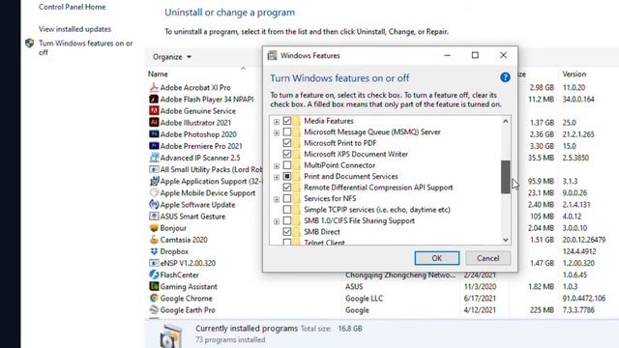Sort programs by the Version column
The image size is (619, 348).
coord(574,73)
